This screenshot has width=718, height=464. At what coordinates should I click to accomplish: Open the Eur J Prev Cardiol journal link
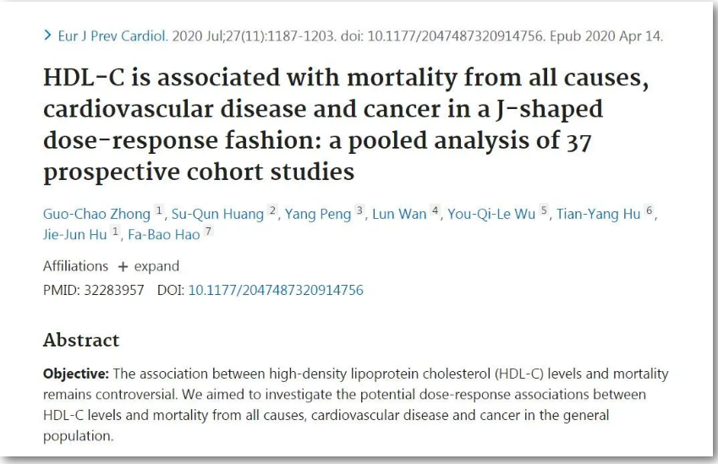[x=112, y=36]
